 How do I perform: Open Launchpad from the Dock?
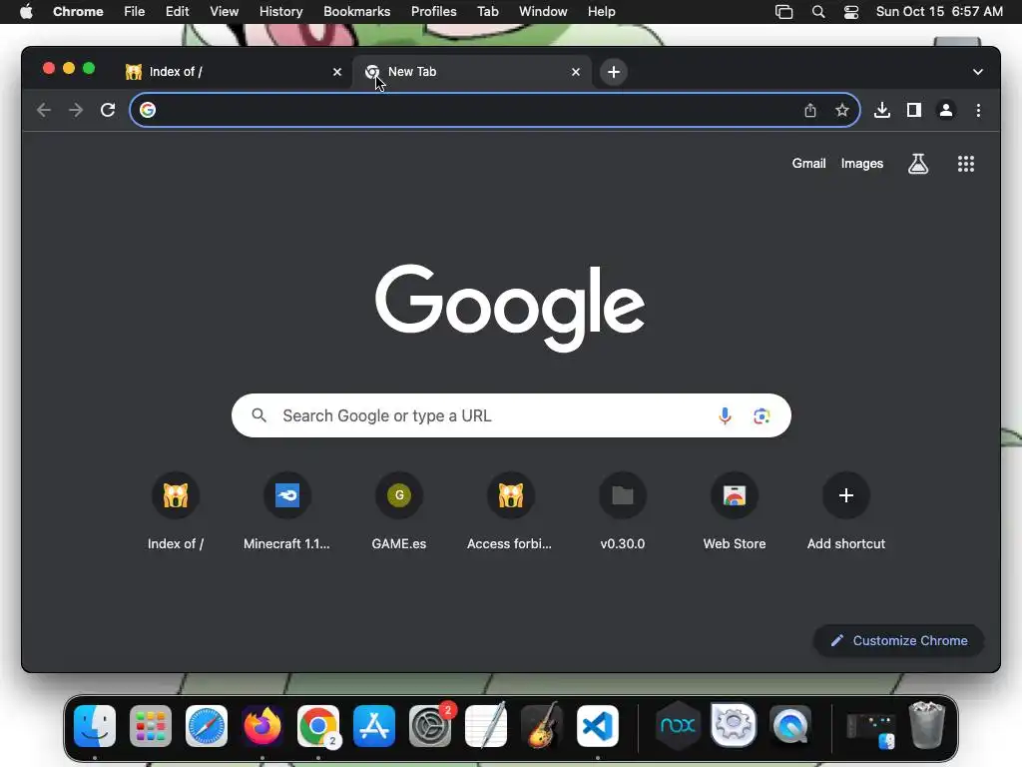151,726
